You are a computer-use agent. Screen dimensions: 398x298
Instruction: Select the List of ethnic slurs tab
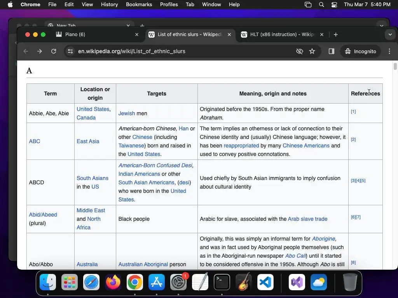pyautogui.click(x=190, y=35)
